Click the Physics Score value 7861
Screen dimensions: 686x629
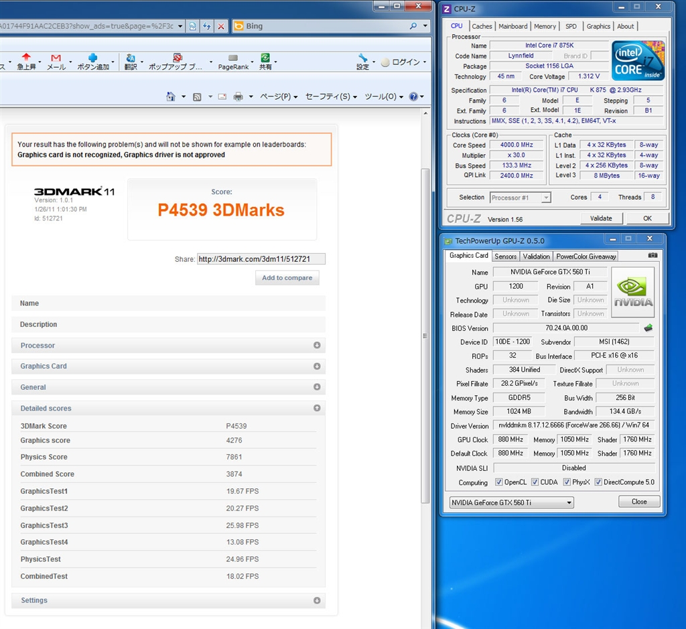(x=234, y=457)
